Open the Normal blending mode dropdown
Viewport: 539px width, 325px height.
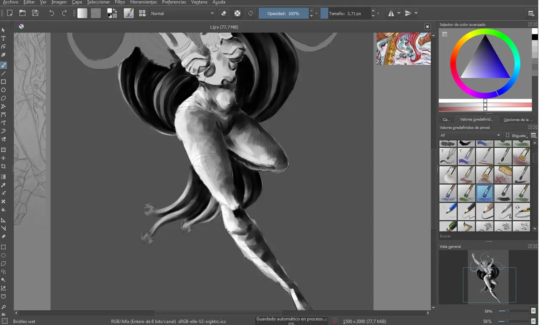[x=183, y=13]
